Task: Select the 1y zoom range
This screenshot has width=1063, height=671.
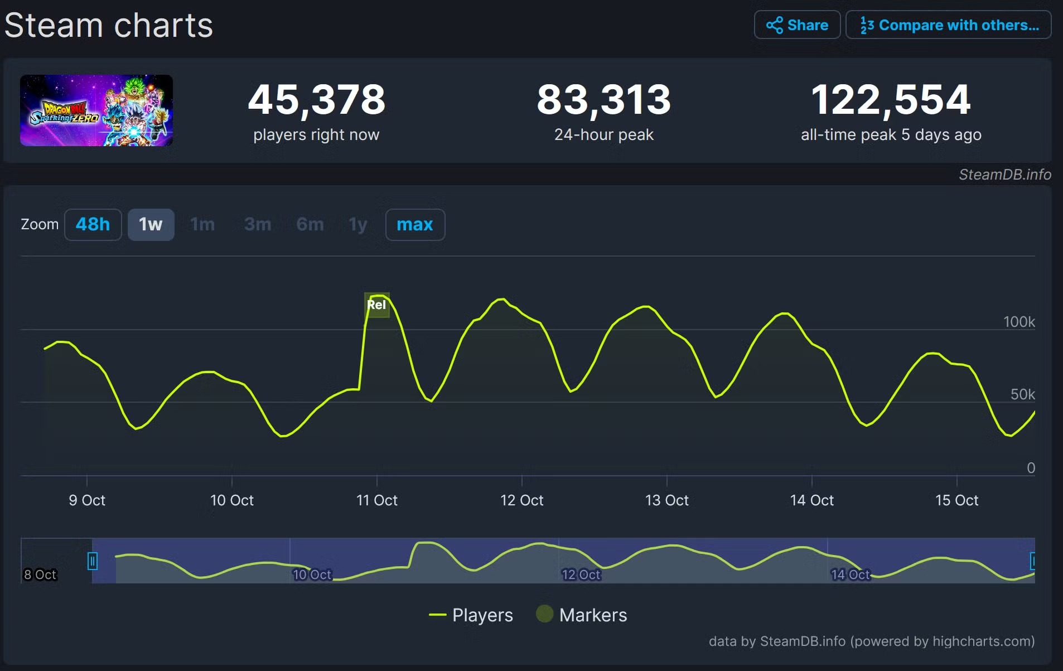Action: click(357, 224)
